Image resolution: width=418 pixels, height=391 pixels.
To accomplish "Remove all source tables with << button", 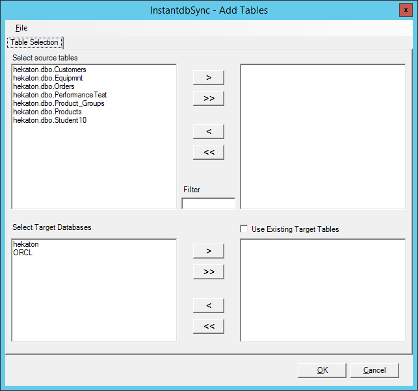I will 209,153.
